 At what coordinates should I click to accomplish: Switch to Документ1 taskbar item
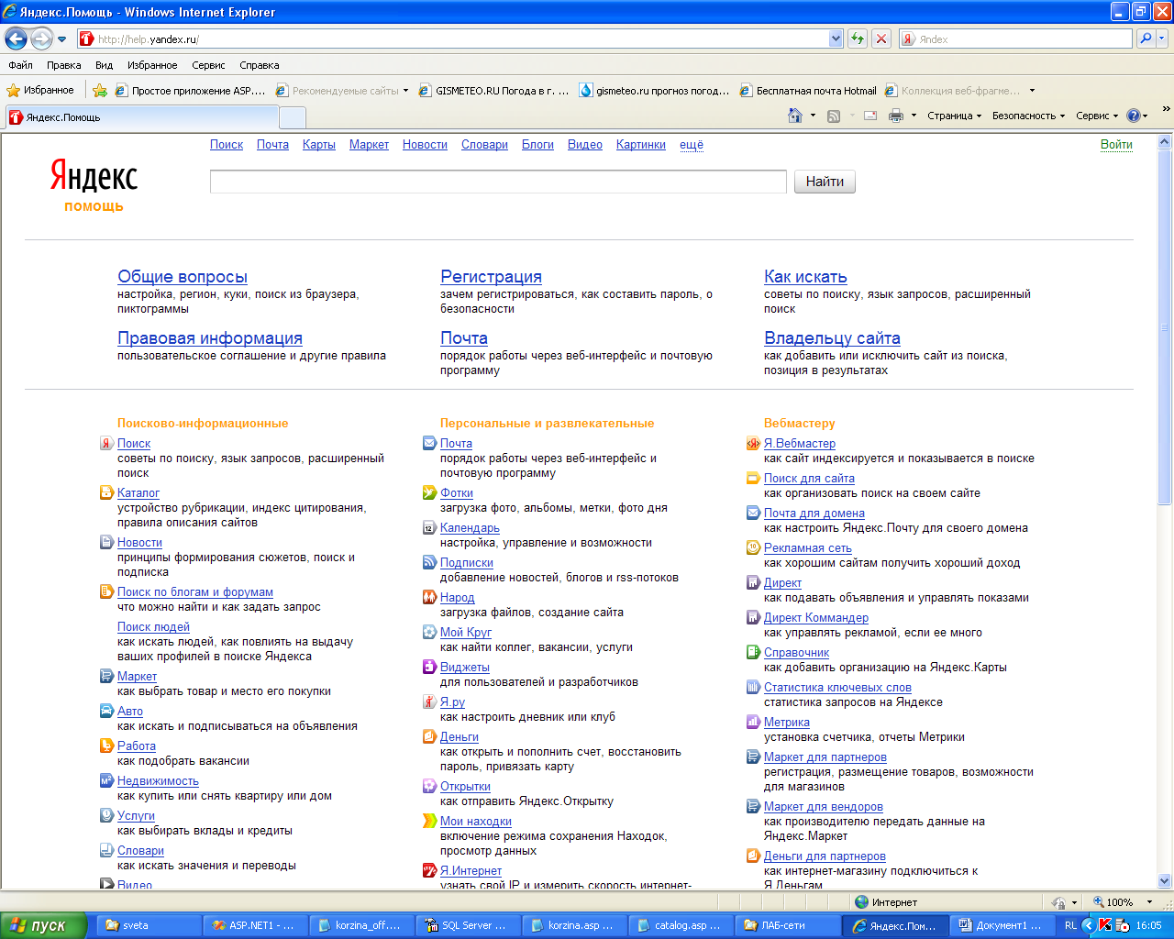click(1002, 925)
